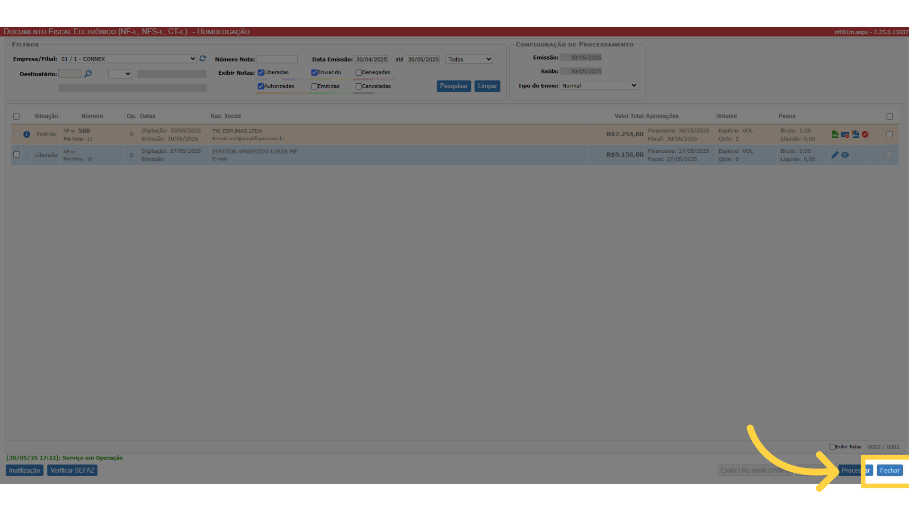Click the Saída date in processing configuration

point(581,71)
